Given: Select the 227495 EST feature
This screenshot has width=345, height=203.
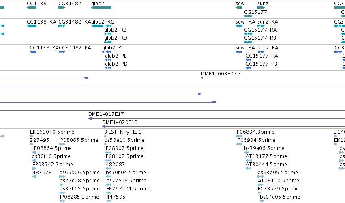Looking at the screenshot, I should (32, 145).
